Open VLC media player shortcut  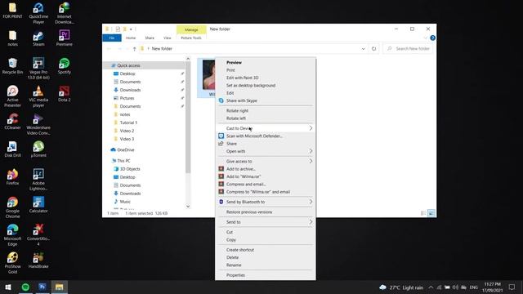click(38, 96)
